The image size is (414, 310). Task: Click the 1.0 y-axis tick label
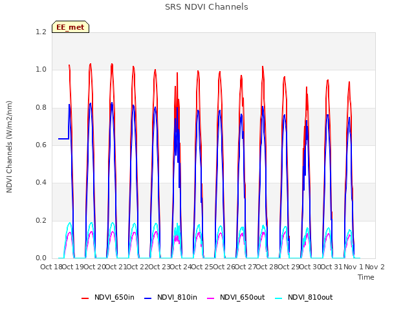(41, 70)
